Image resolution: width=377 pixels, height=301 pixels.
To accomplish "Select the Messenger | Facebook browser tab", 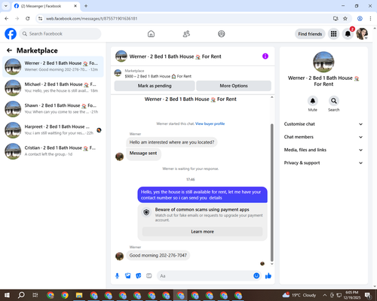I will 46,6.
